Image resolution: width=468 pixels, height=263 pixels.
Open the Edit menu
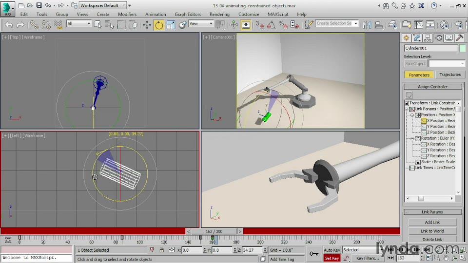point(24,14)
